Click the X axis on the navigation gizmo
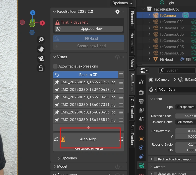The image size is (196, 175). (x=42, y=23)
